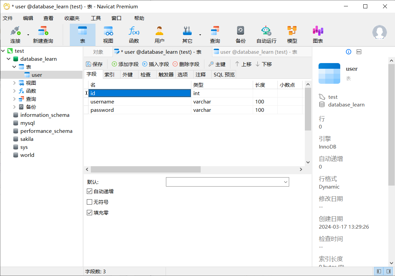Enable the 无符号 checkbox
Image resolution: width=395 pixels, height=276 pixels.
tap(89, 202)
